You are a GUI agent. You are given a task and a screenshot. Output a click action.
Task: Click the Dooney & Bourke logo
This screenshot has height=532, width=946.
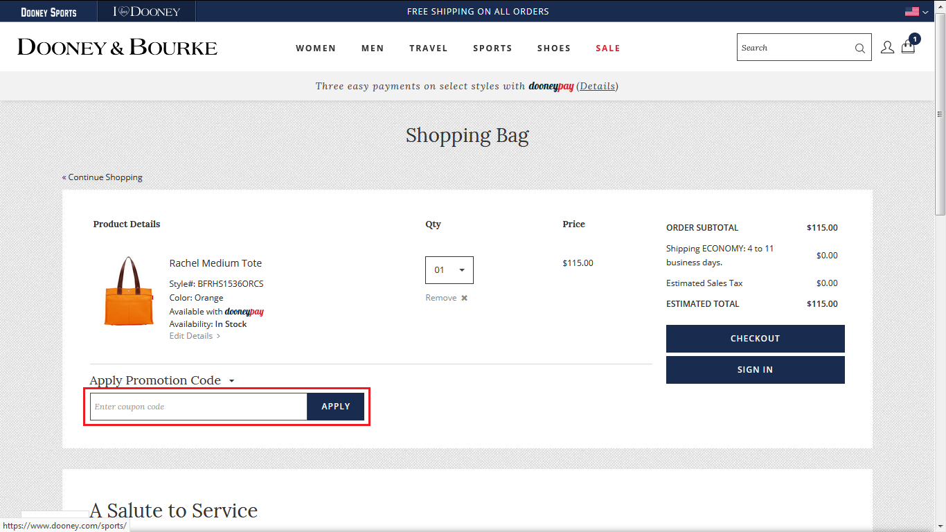(117, 47)
